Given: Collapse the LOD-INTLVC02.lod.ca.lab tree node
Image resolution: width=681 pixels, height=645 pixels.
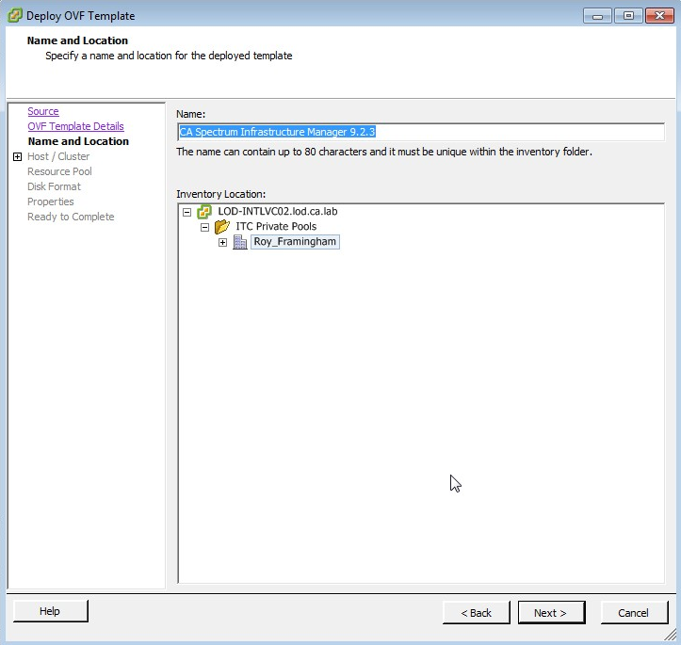Looking at the screenshot, I should (x=186, y=212).
